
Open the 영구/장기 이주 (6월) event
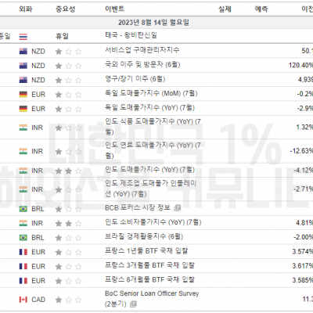point(135,79)
